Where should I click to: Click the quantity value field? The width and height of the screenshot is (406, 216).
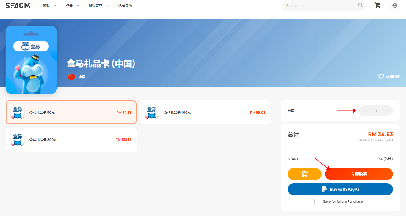pos(376,111)
